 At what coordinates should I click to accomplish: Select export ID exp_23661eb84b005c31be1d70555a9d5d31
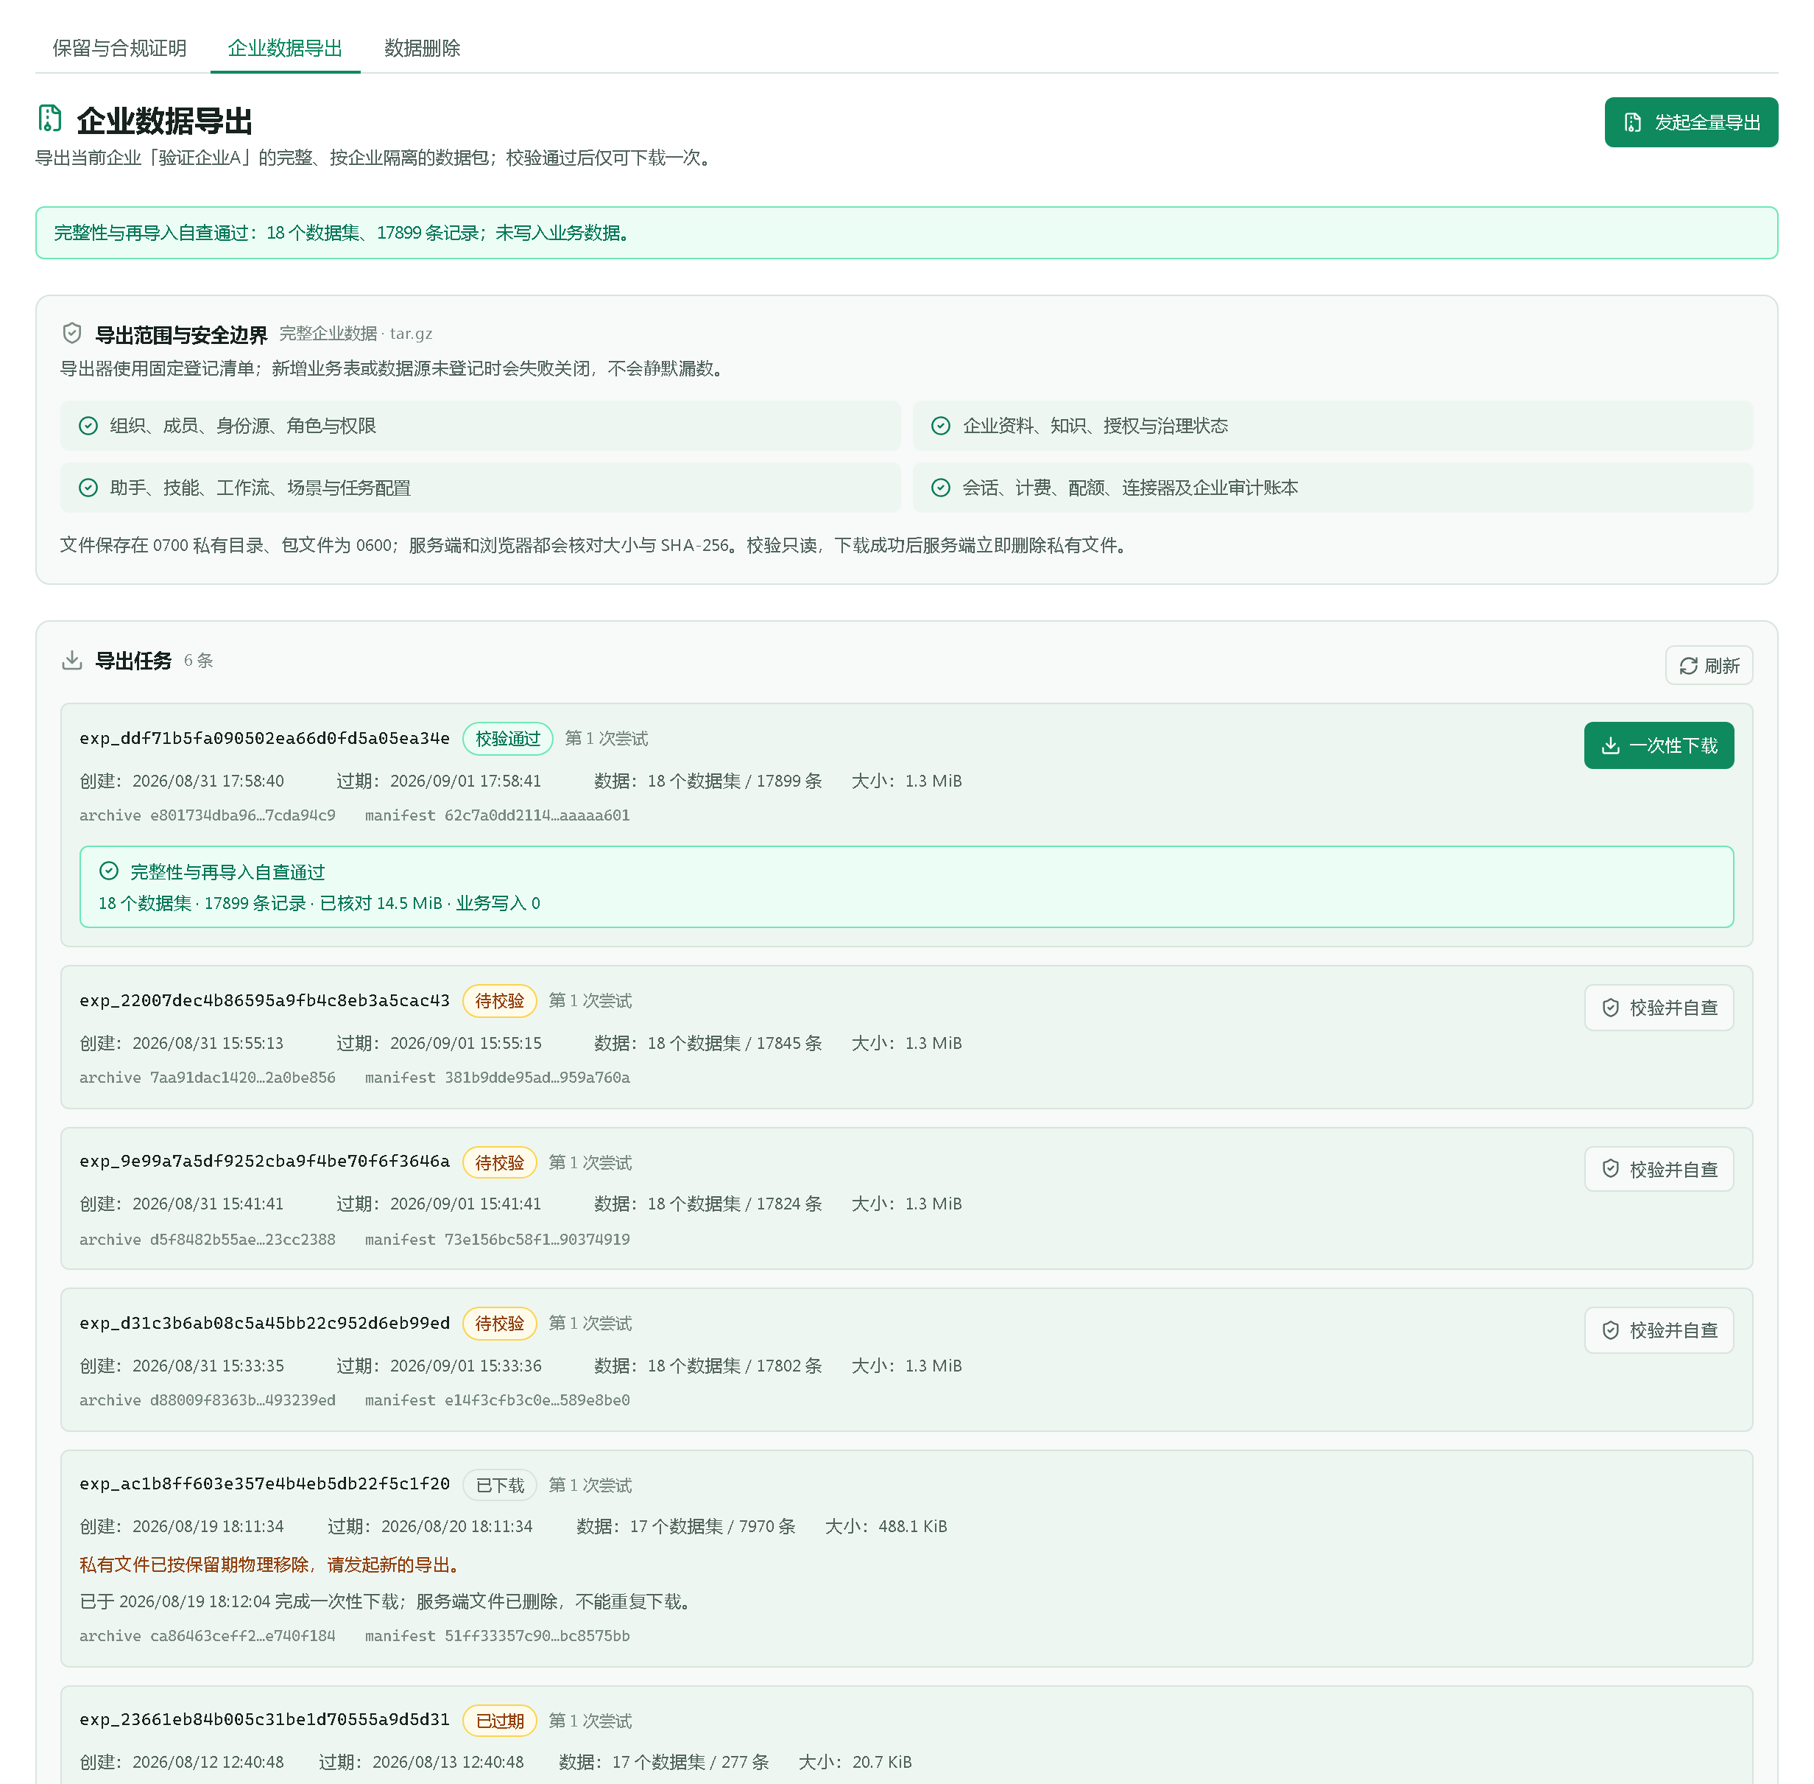click(x=264, y=1721)
